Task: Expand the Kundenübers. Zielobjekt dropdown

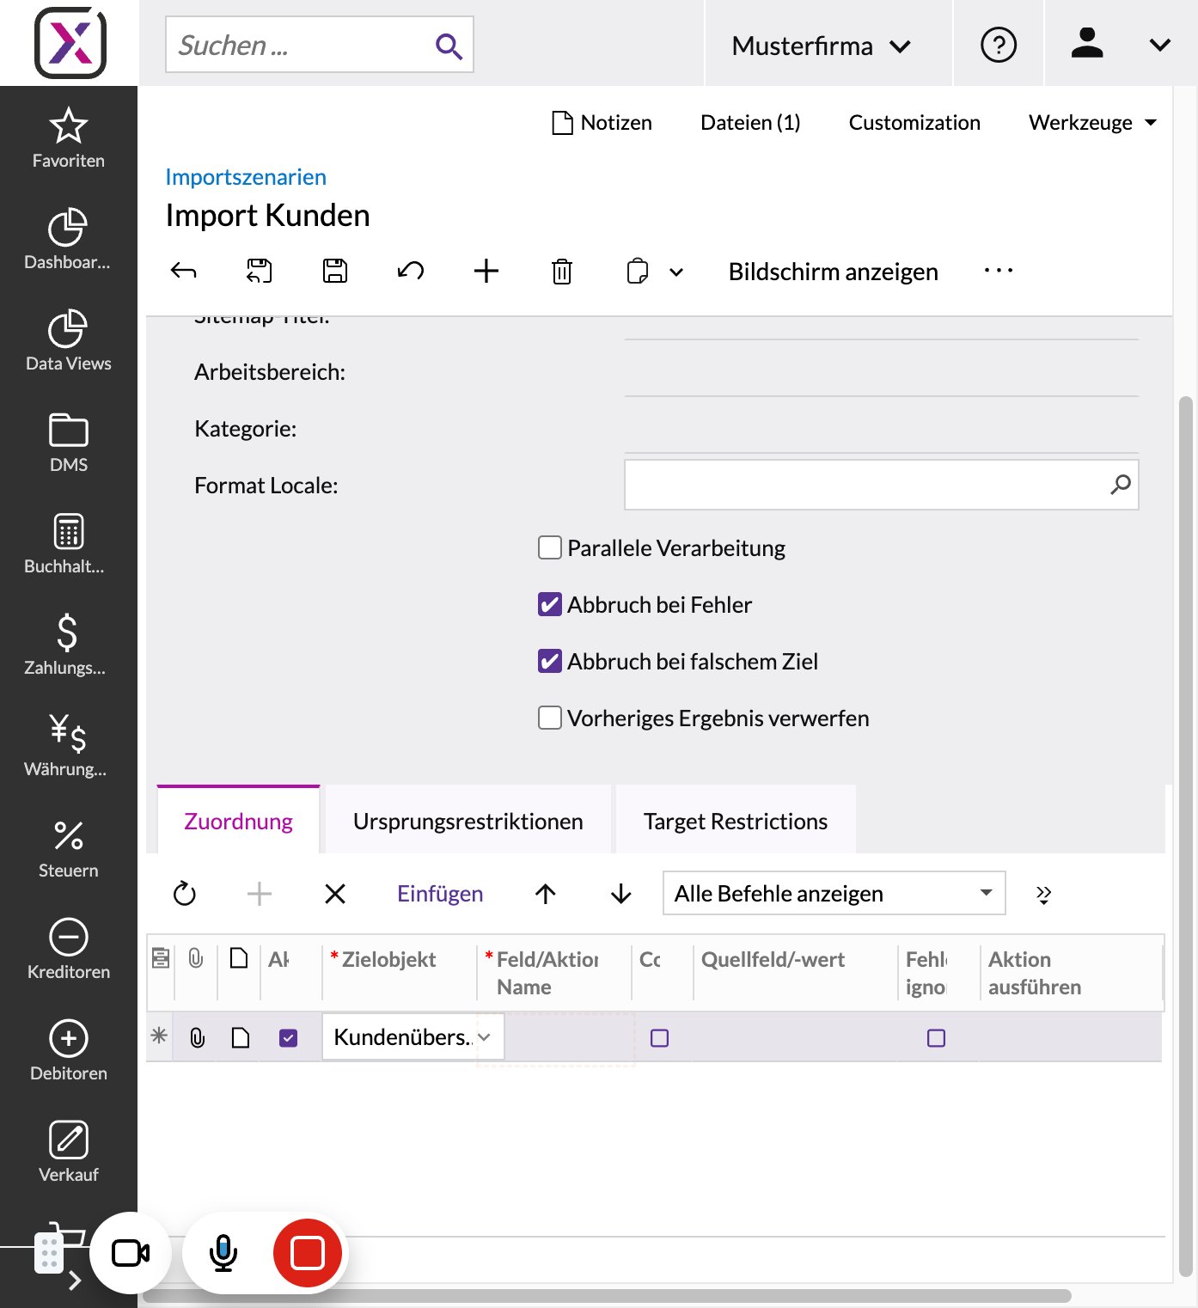Action: [x=485, y=1037]
